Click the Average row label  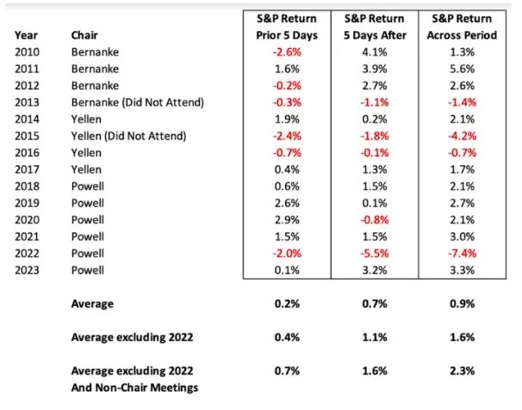pos(92,304)
